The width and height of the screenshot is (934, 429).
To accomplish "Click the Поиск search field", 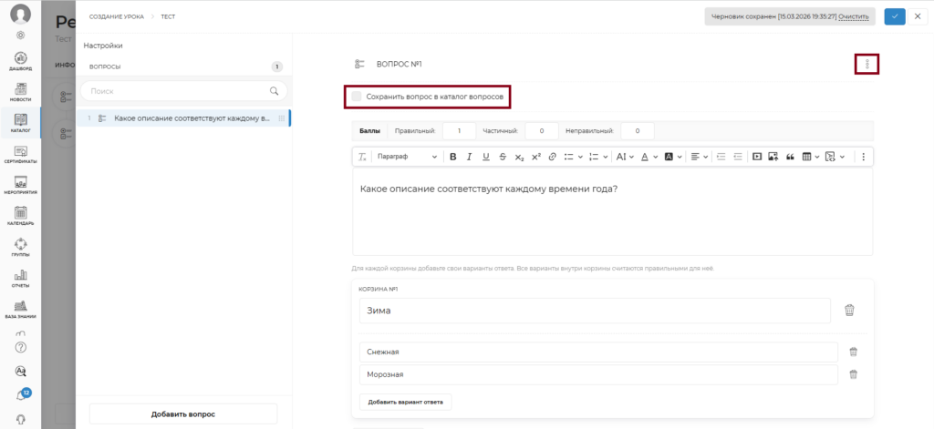I will coord(178,91).
